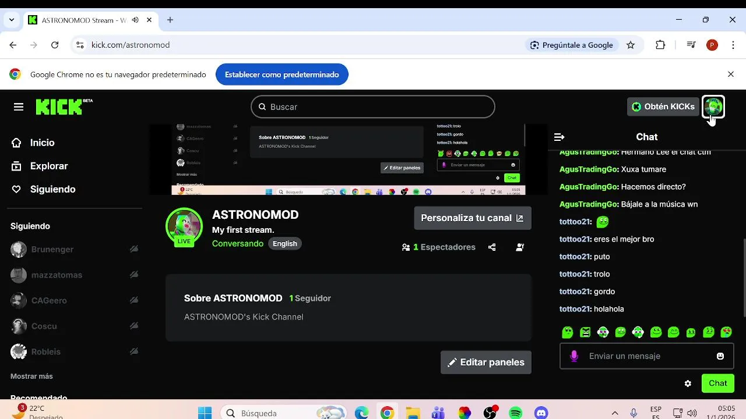Image resolution: width=746 pixels, height=419 pixels.
Task: Click the offline slash icon beside Brunenger
Action: point(134,249)
